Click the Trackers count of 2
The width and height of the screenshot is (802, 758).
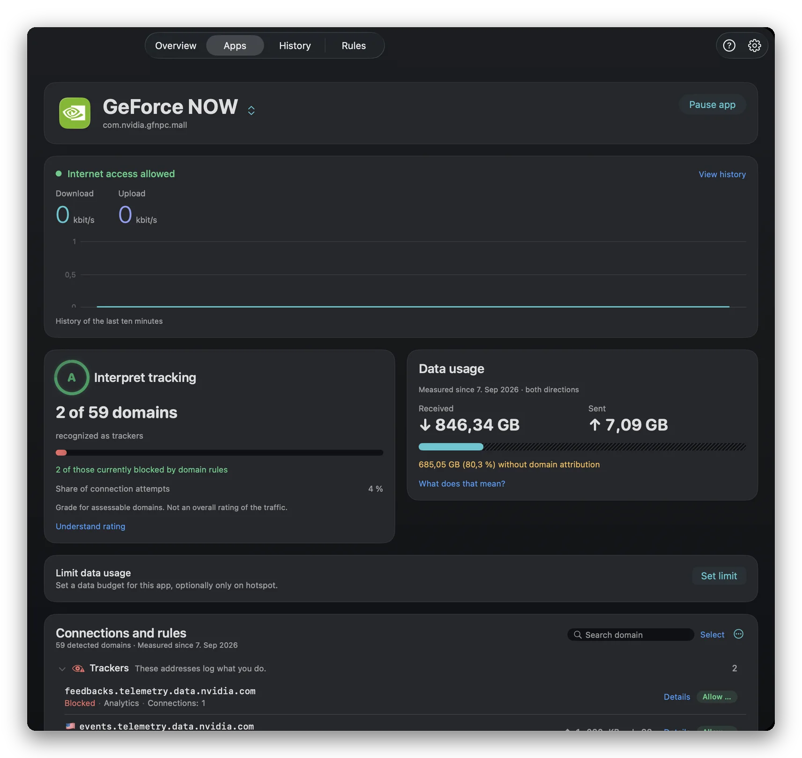pyautogui.click(x=735, y=668)
